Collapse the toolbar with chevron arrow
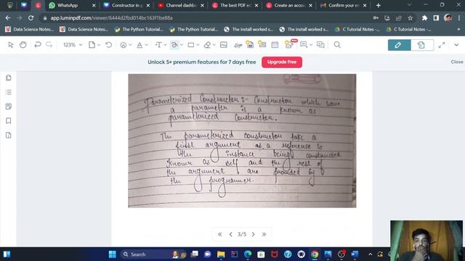The height and width of the screenshot is (261, 465). pos(456,45)
